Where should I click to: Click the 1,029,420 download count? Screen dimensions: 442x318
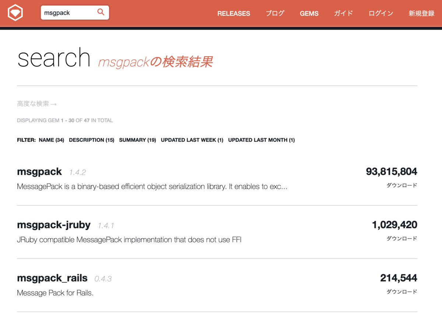click(x=394, y=225)
